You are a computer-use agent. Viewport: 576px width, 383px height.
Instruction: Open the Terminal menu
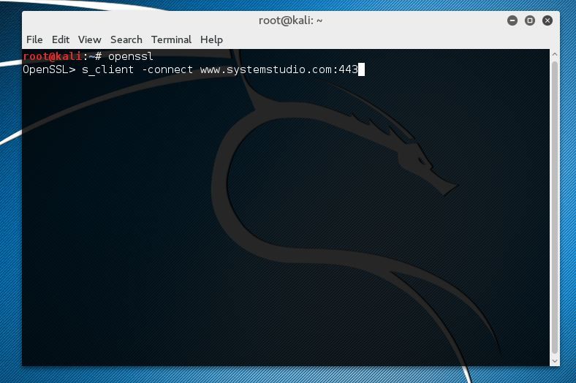coord(171,39)
